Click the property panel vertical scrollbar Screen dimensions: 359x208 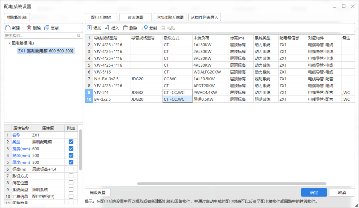pyautogui.click(x=81, y=150)
